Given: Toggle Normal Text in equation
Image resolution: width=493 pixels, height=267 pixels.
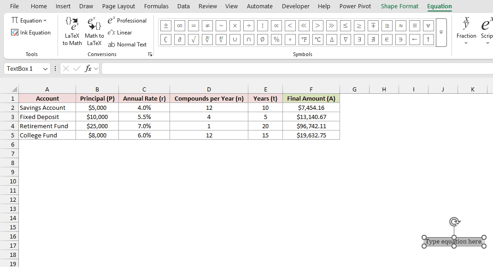Looking at the screenshot, I should pos(127,45).
